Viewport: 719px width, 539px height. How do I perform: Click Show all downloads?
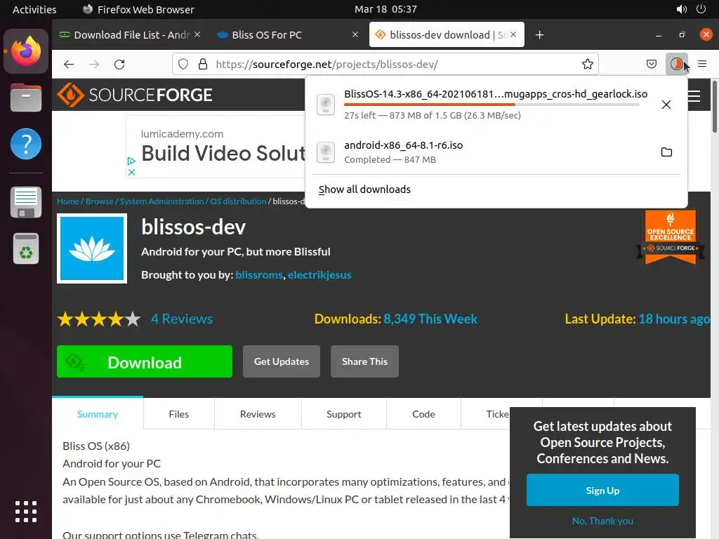click(x=364, y=189)
